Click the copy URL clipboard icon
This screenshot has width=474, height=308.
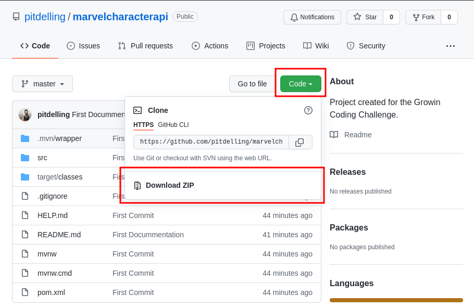pyautogui.click(x=300, y=142)
